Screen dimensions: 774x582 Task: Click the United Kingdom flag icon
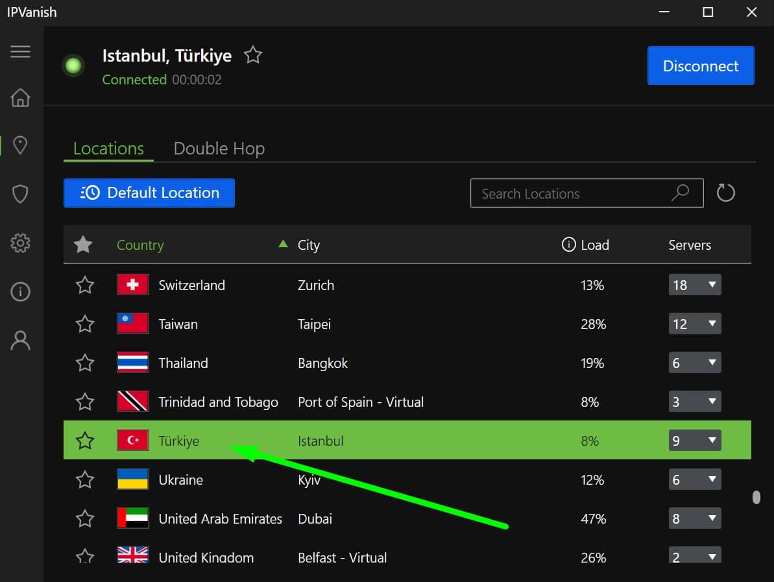click(x=133, y=555)
